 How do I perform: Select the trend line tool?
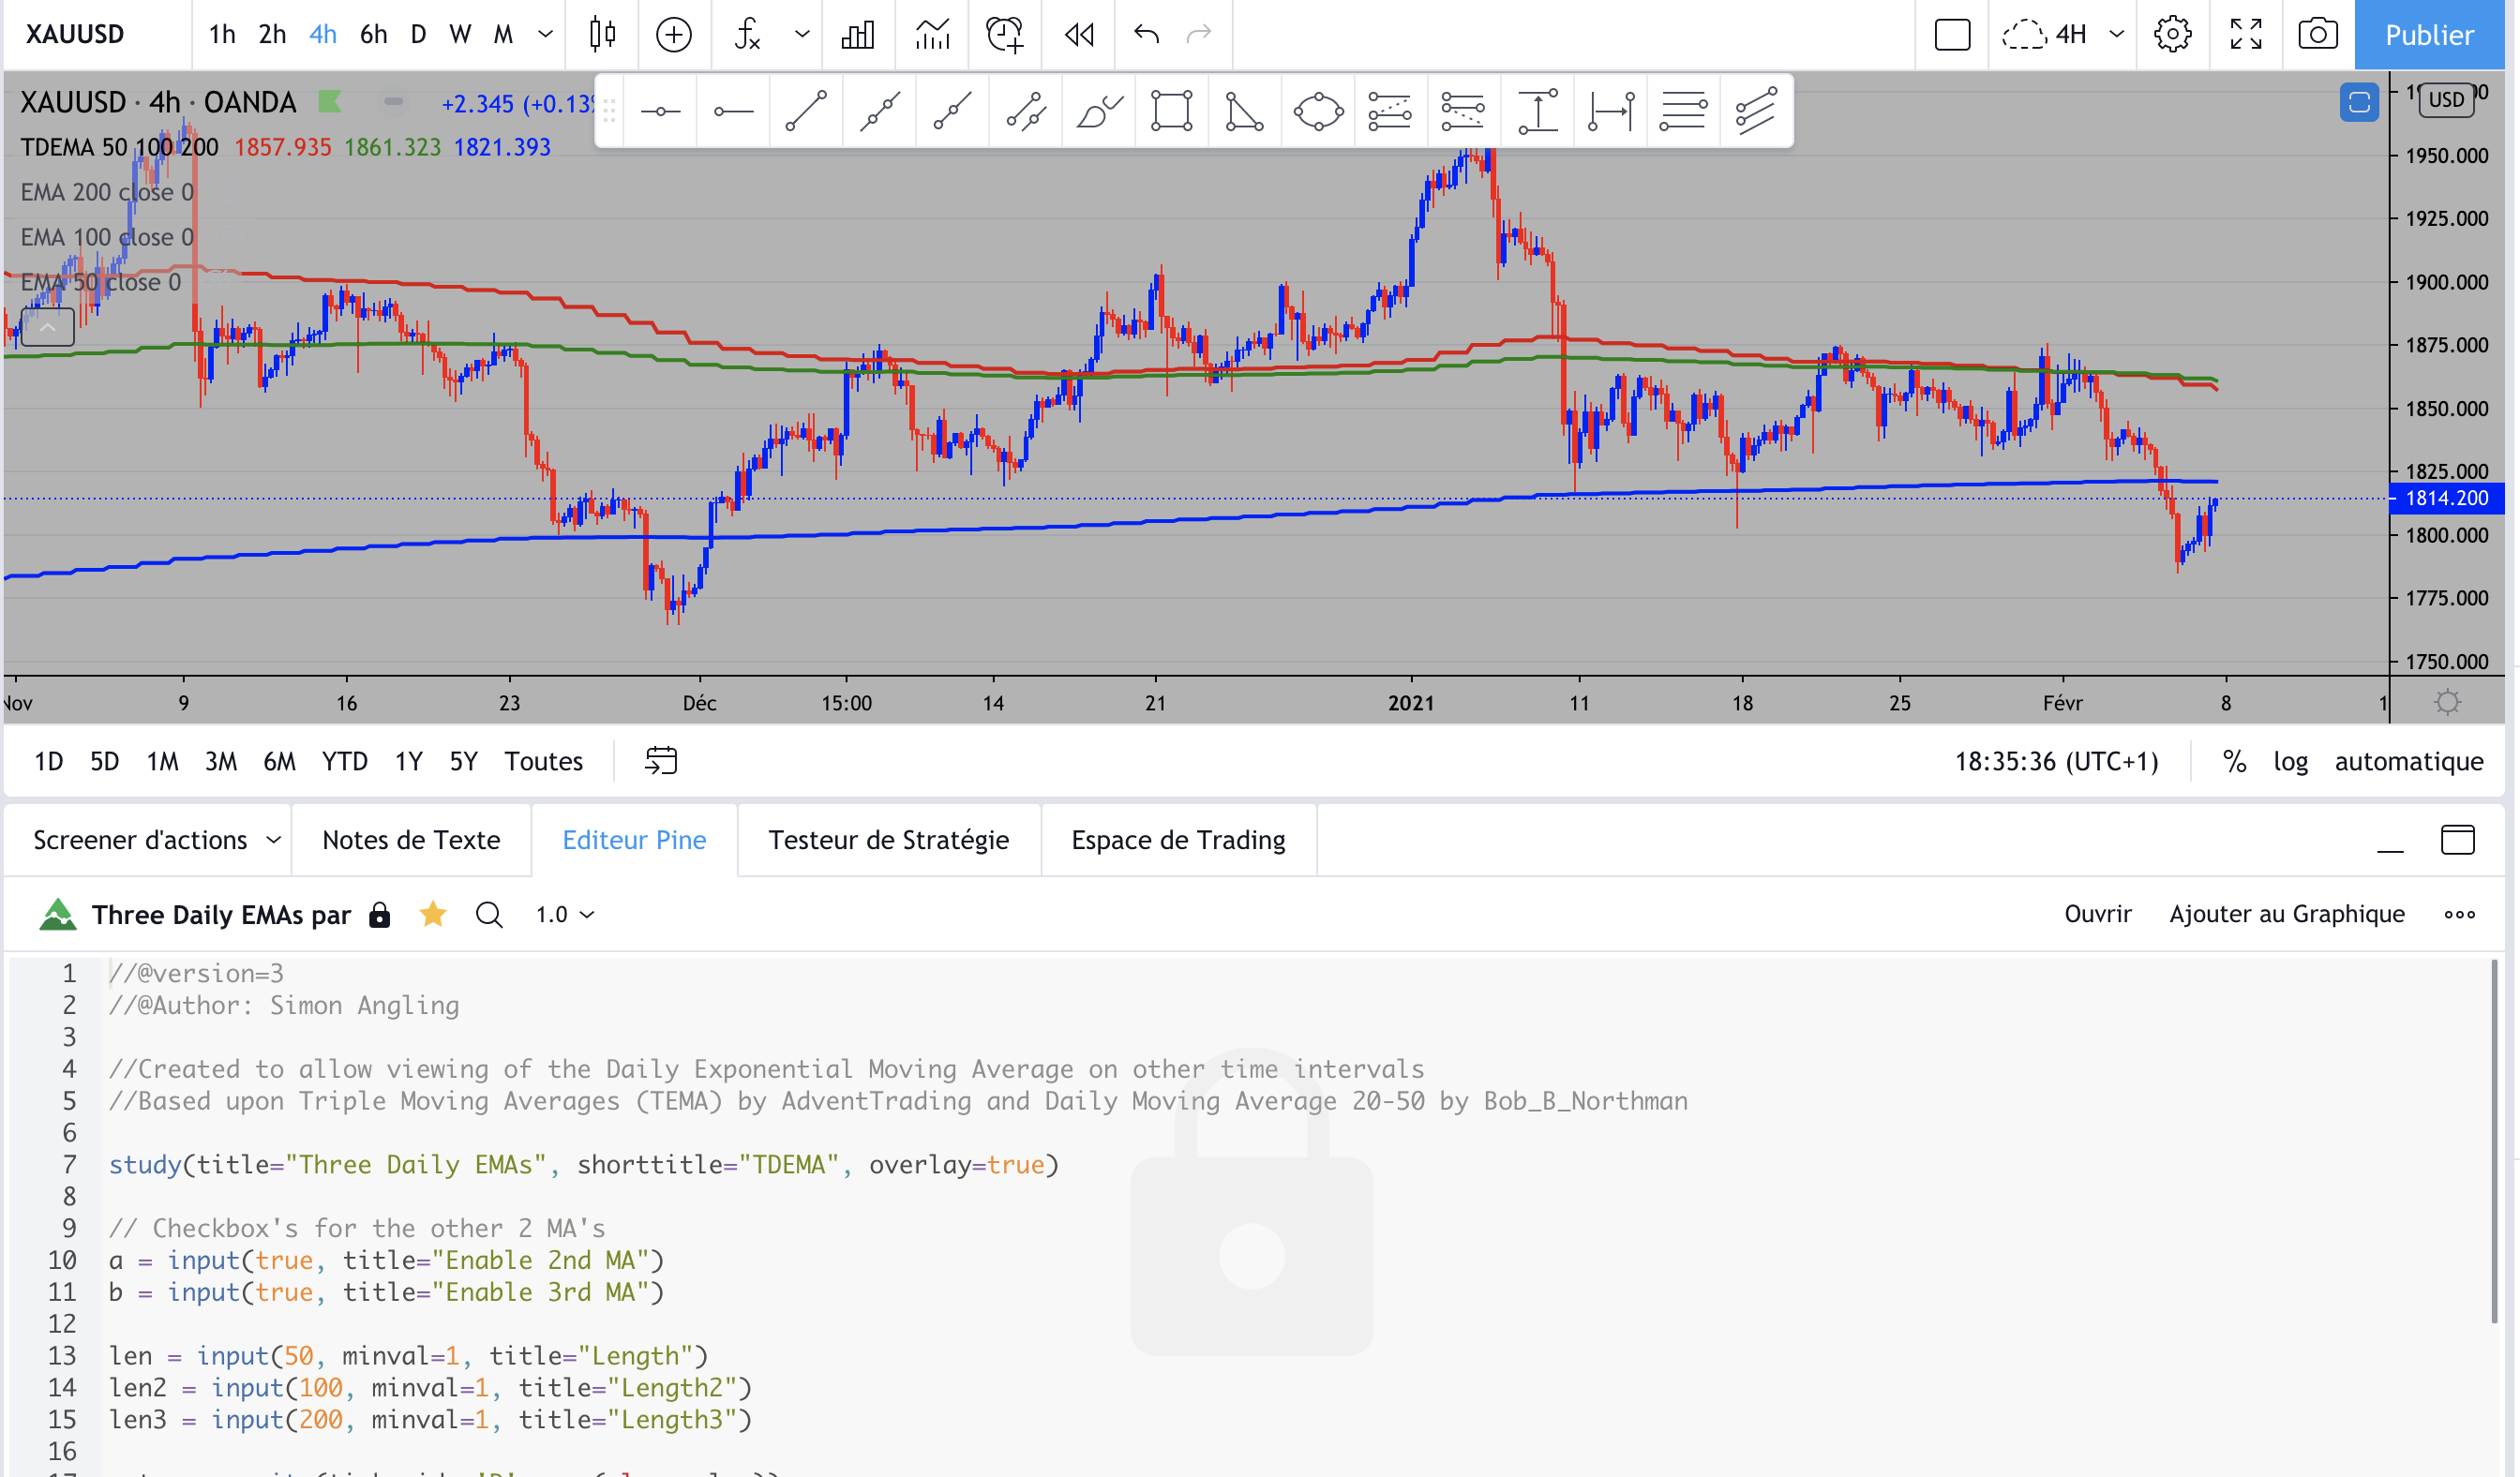click(x=806, y=111)
